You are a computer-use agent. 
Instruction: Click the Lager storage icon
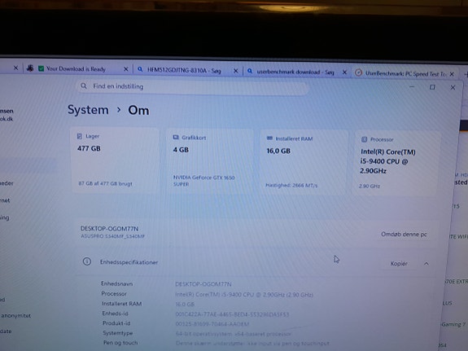click(x=80, y=136)
